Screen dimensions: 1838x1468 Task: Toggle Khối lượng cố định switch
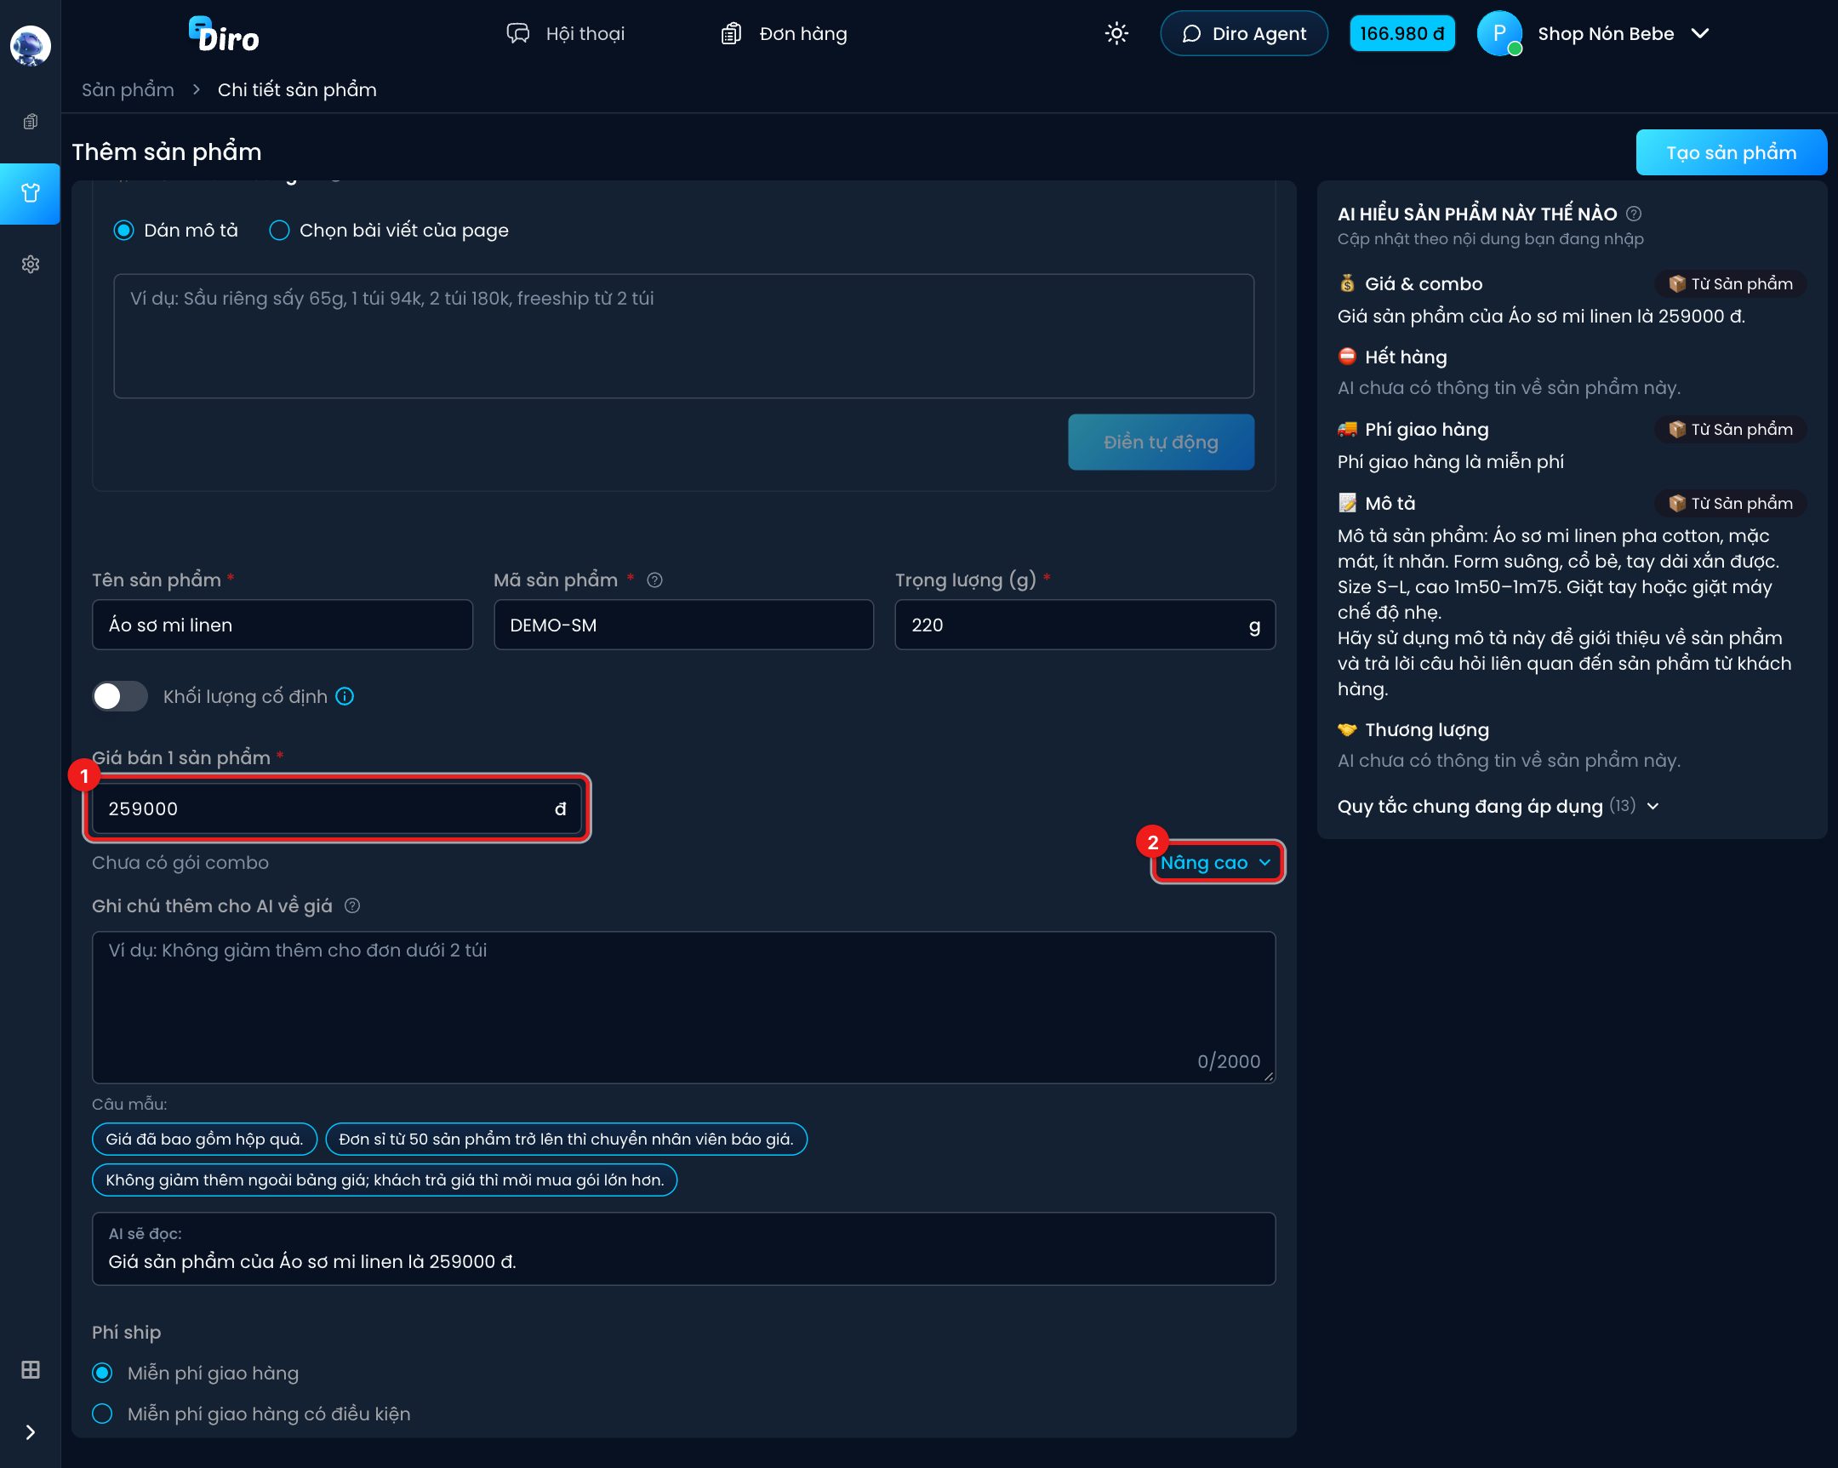120,696
